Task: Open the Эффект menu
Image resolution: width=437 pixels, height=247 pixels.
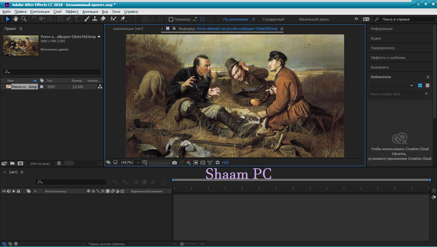Action: pyautogui.click(x=72, y=11)
